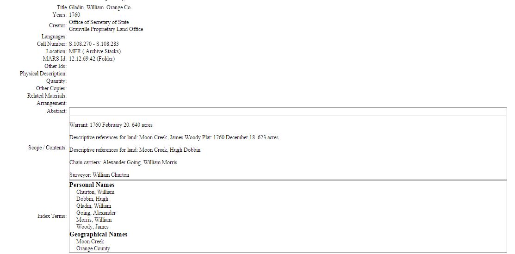Select Gladin, William under Personal Names

(x=93, y=206)
